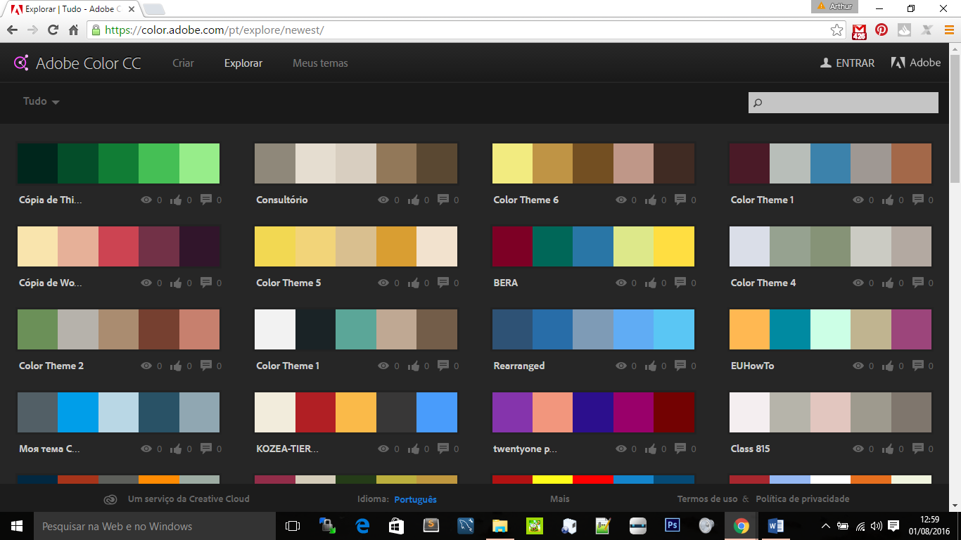Switch to the Criar tab

183,63
